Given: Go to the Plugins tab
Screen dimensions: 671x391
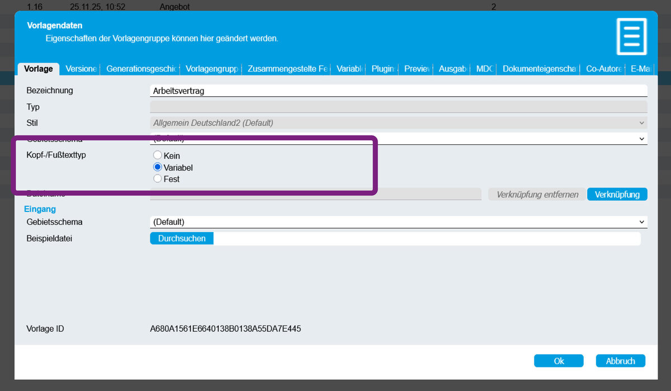Looking at the screenshot, I should (383, 69).
